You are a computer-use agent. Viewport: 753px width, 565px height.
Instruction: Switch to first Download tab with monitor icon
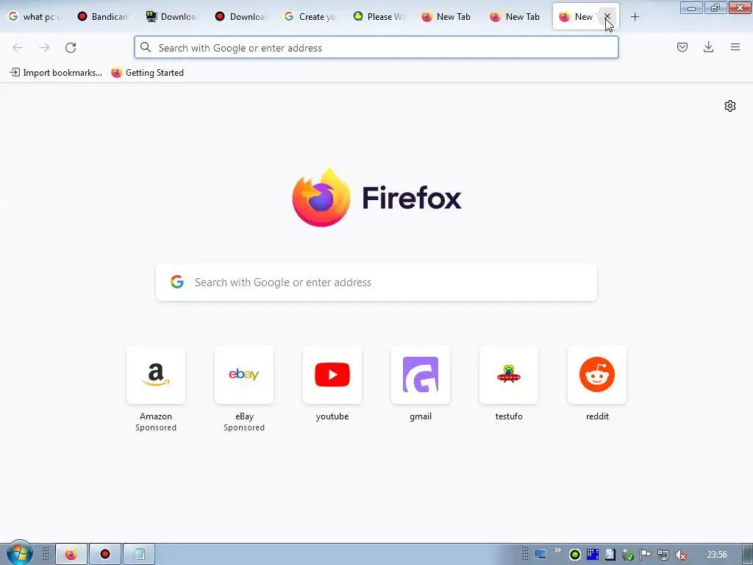point(172,16)
